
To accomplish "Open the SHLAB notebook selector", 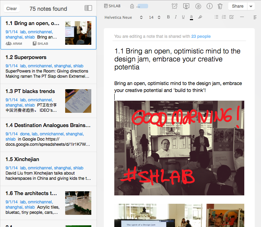I will [112, 6].
